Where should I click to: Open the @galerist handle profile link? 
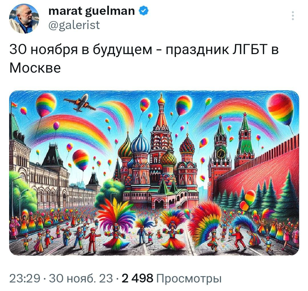[x=74, y=25]
